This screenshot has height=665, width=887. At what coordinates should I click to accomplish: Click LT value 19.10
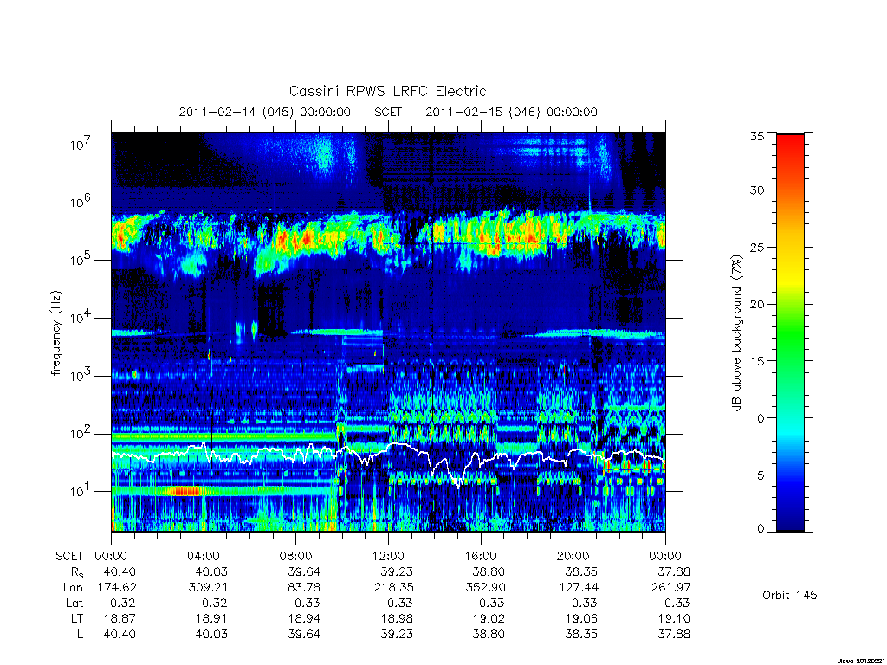[x=674, y=618]
